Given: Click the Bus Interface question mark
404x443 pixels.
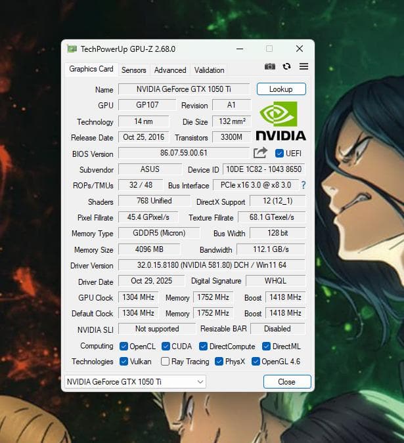Looking at the screenshot, I should tap(303, 185).
